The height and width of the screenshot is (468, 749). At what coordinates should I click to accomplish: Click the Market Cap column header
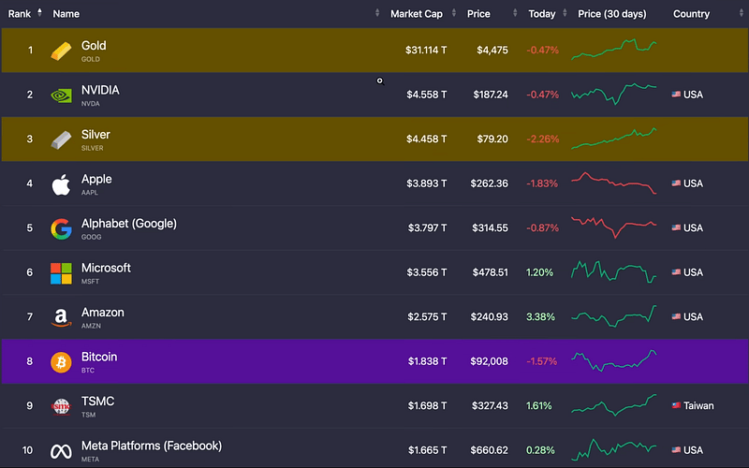[417, 14]
